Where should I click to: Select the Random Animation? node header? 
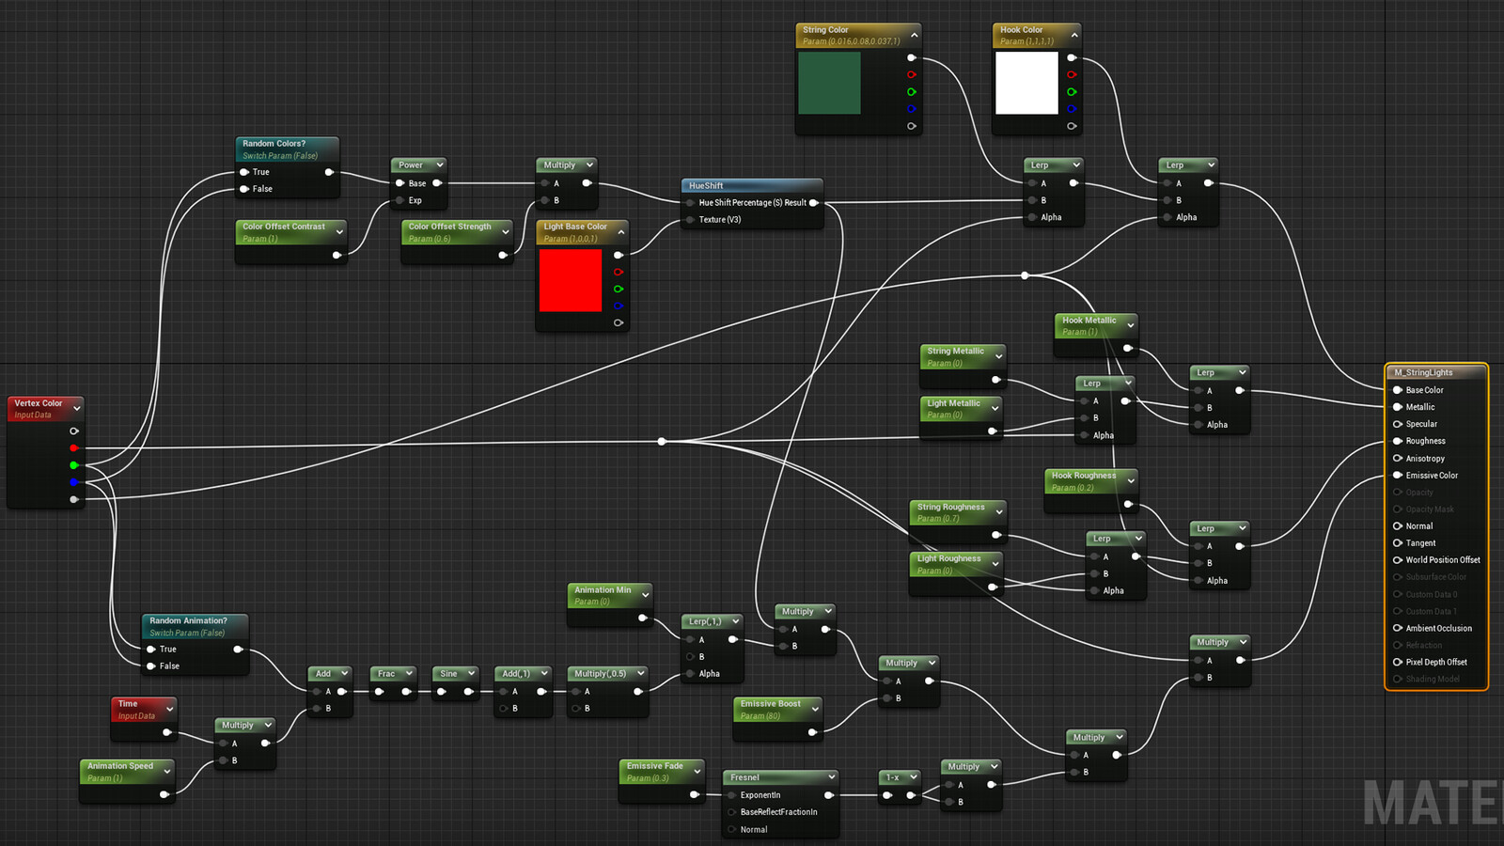(x=195, y=627)
